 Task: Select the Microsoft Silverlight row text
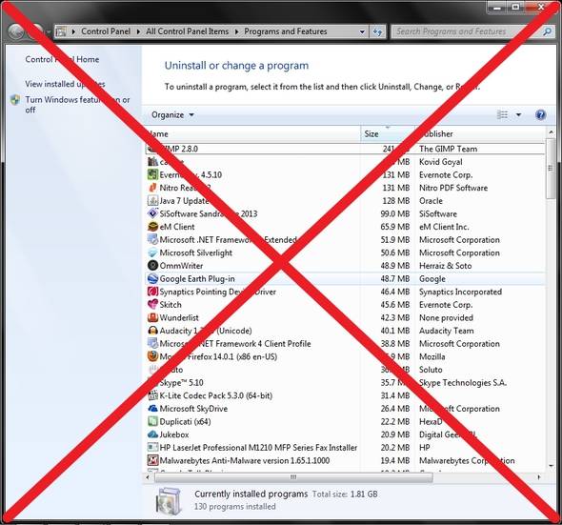(x=195, y=252)
